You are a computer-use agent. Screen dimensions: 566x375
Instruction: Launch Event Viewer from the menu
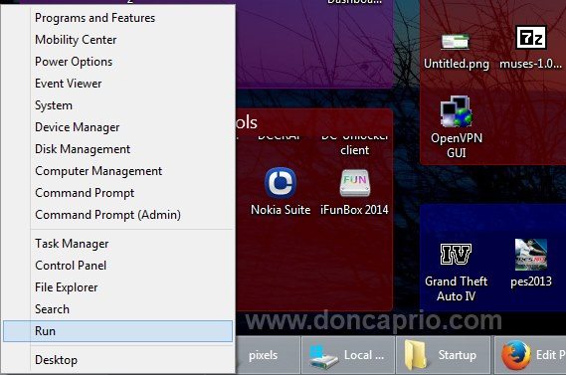tap(118, 84)
